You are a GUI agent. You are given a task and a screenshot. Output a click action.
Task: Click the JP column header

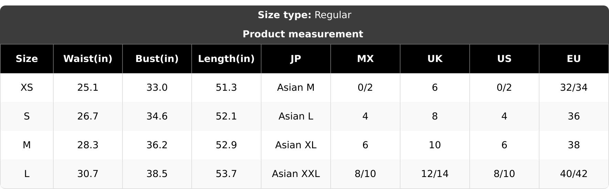296,59
